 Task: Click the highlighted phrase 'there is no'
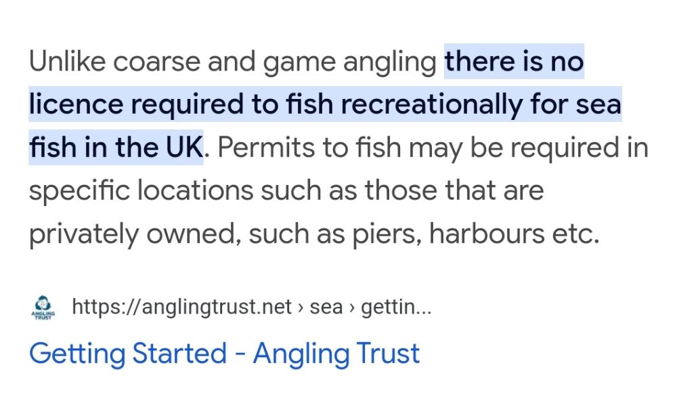coord(515,62)
